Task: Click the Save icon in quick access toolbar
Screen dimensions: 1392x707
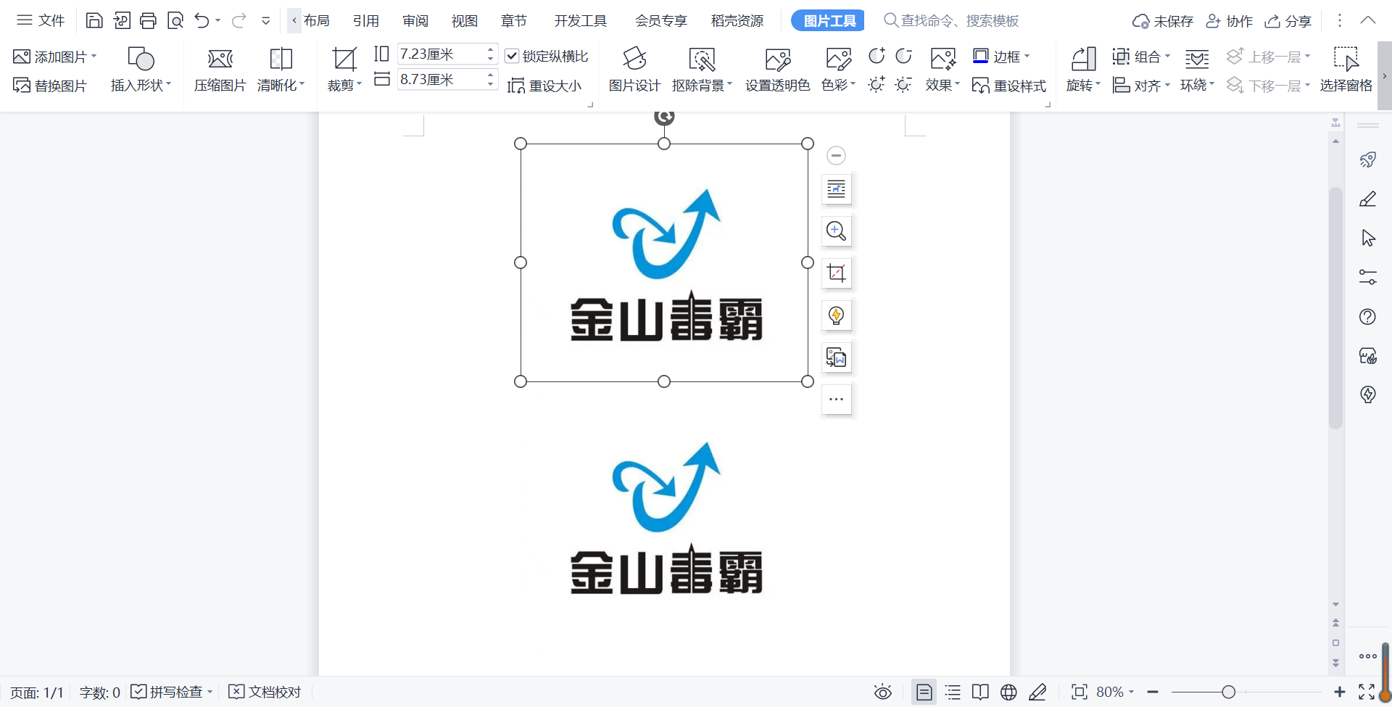Action: tap(94, 20)
